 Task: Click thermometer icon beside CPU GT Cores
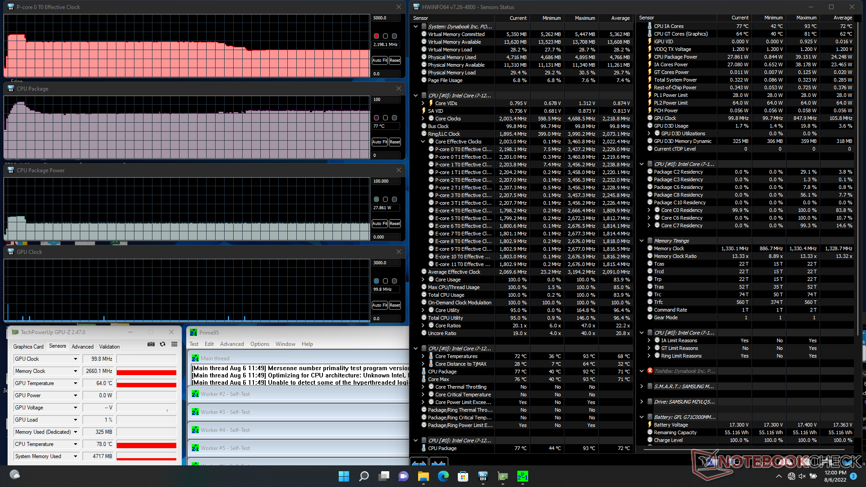(650, 34)
